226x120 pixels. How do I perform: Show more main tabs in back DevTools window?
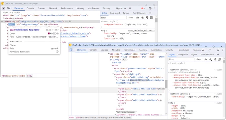[130, 8]
